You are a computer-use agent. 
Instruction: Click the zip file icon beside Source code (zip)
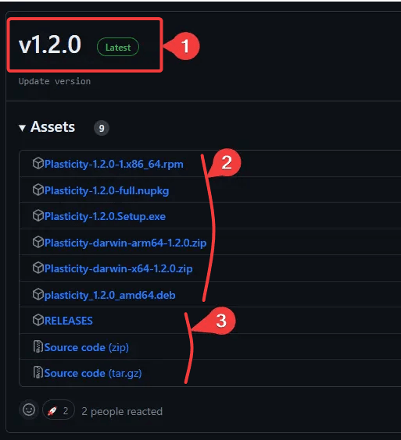tap(38, 346)
